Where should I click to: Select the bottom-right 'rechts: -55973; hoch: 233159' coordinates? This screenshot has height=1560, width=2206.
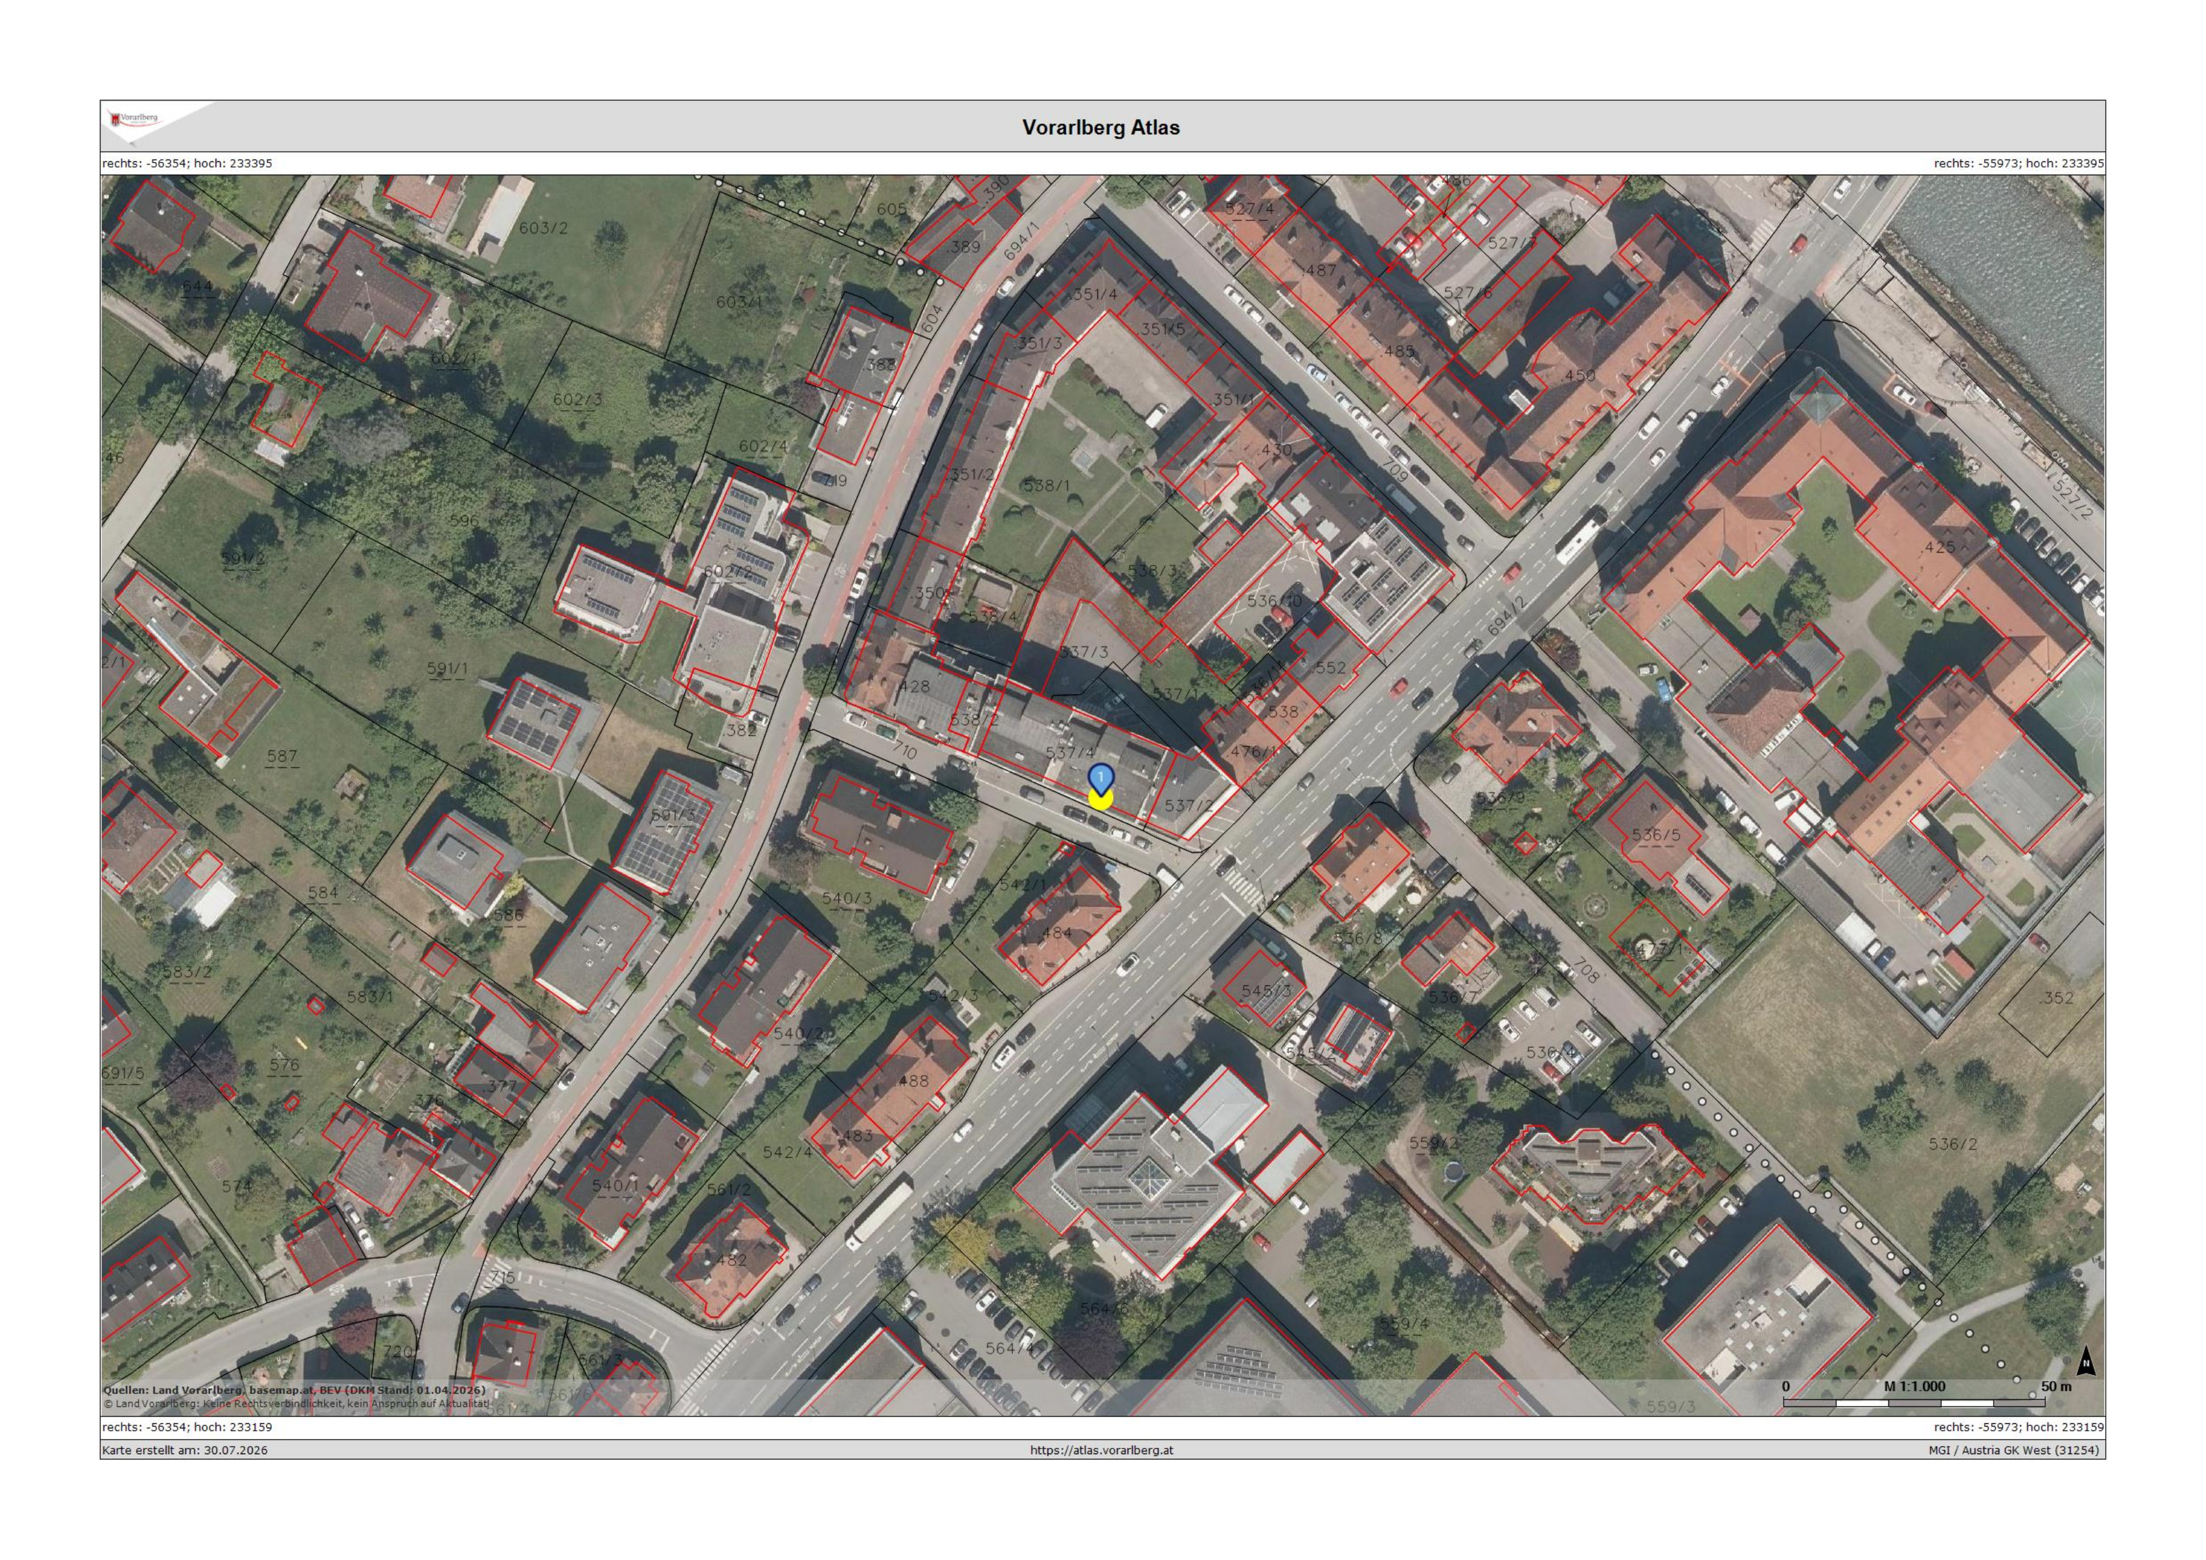coord(2018,1426)
